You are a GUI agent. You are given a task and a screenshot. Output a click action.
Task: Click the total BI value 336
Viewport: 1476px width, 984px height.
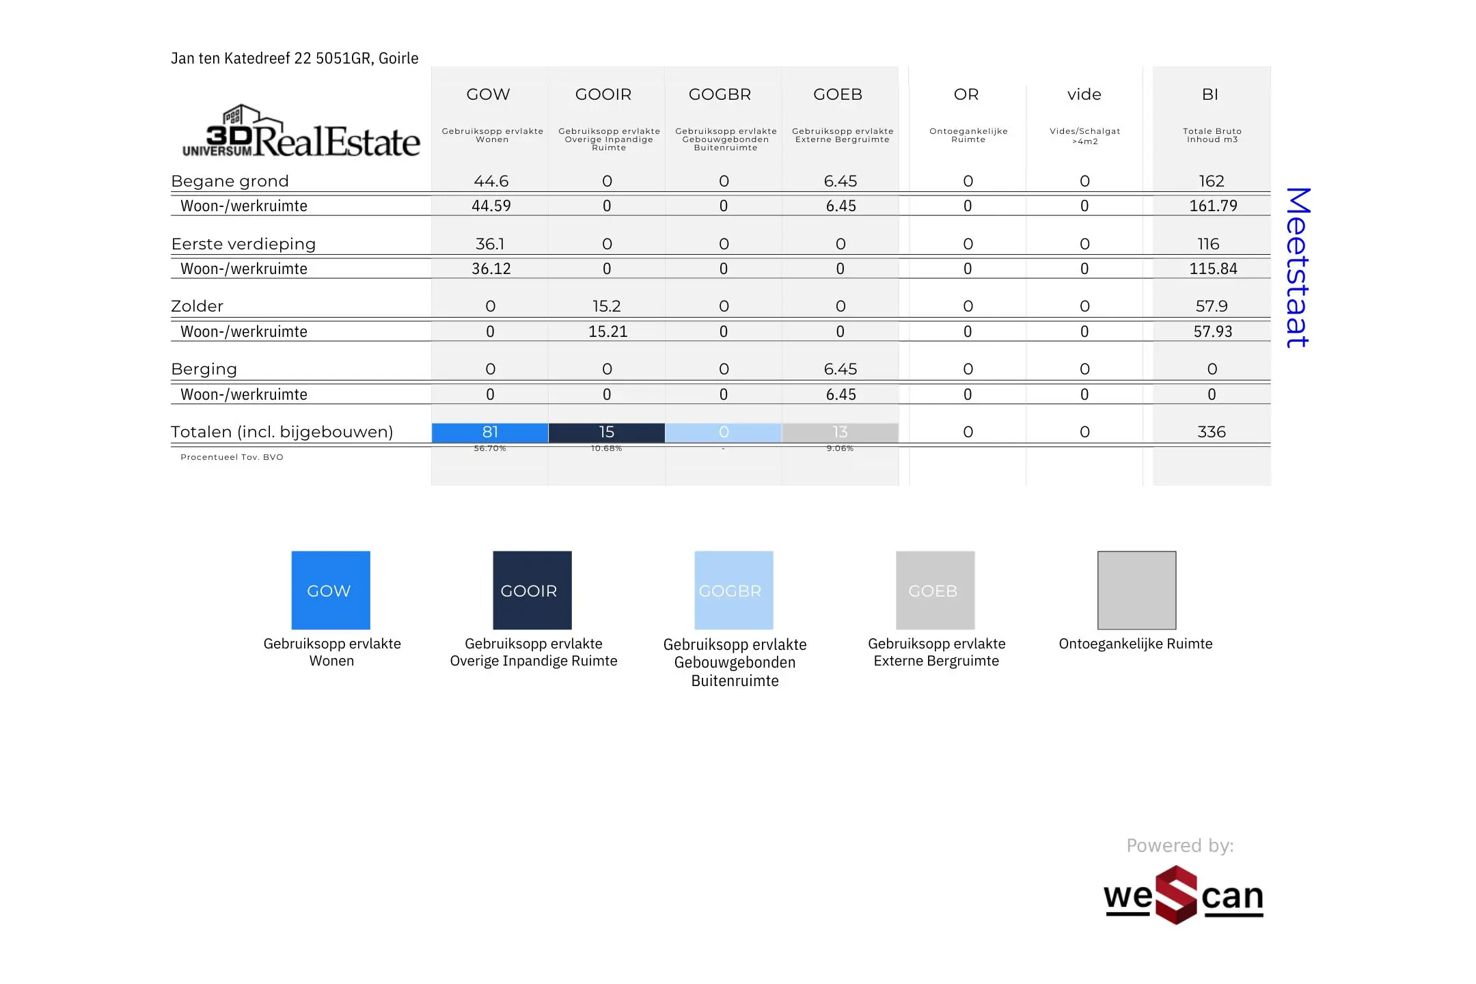(1212, 432)
